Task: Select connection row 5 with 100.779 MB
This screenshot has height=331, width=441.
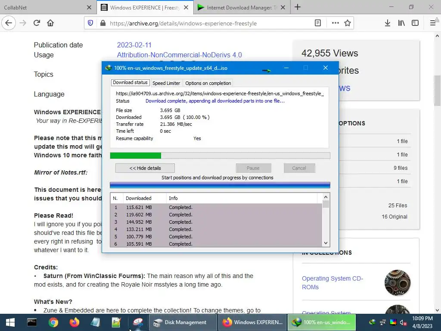Action: coord(216,237)
